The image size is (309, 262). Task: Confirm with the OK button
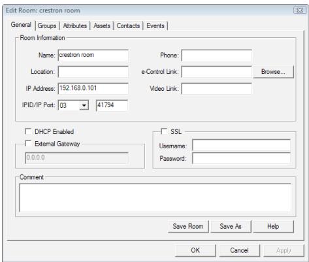[x=195, y=250]
